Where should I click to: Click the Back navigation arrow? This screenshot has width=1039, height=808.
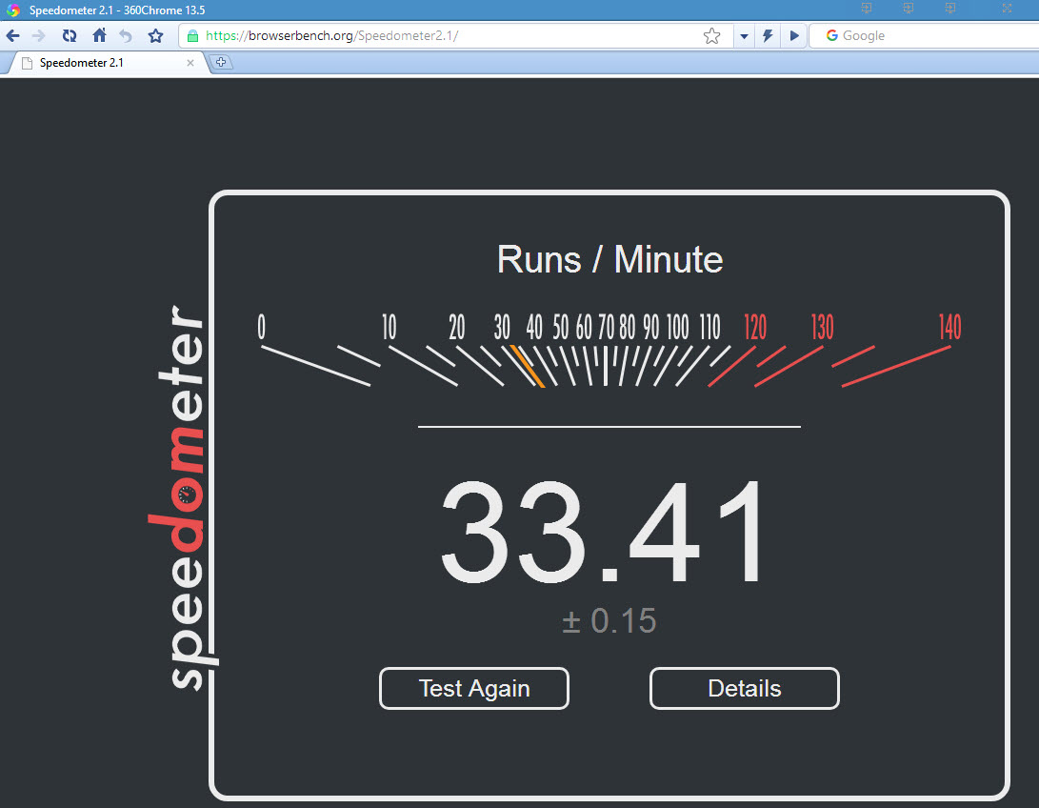pos(13,36)
